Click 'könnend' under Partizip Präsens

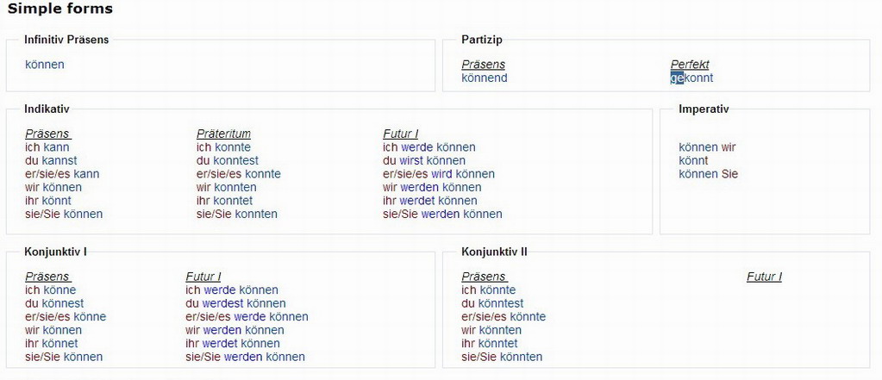[x=485, y=78]
